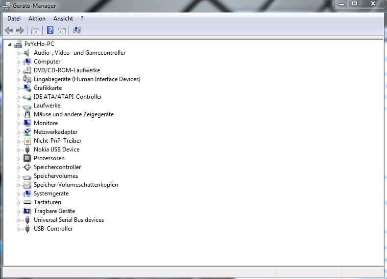The image size is (387, 279).
Task: Click the IDE ATA/ATAPI-Controller icon
Action: click(27, 97)
